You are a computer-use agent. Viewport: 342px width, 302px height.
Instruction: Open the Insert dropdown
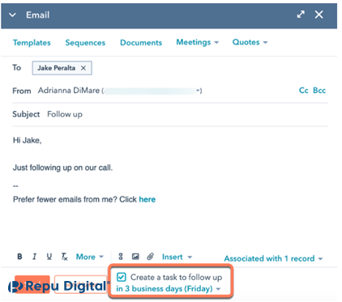(177, 257)
